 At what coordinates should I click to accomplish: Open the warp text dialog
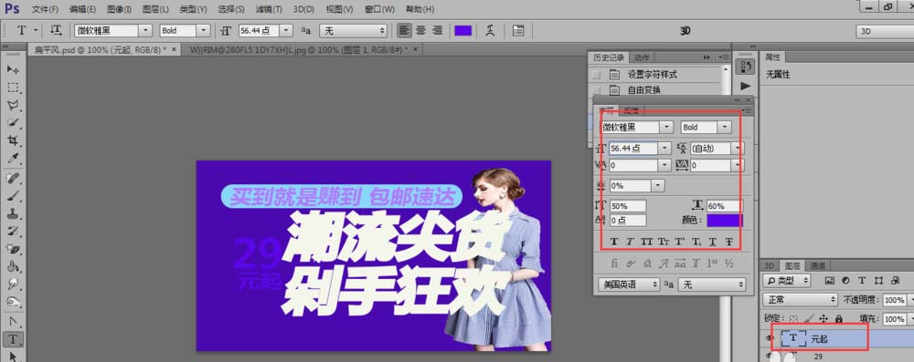[490, 30]
